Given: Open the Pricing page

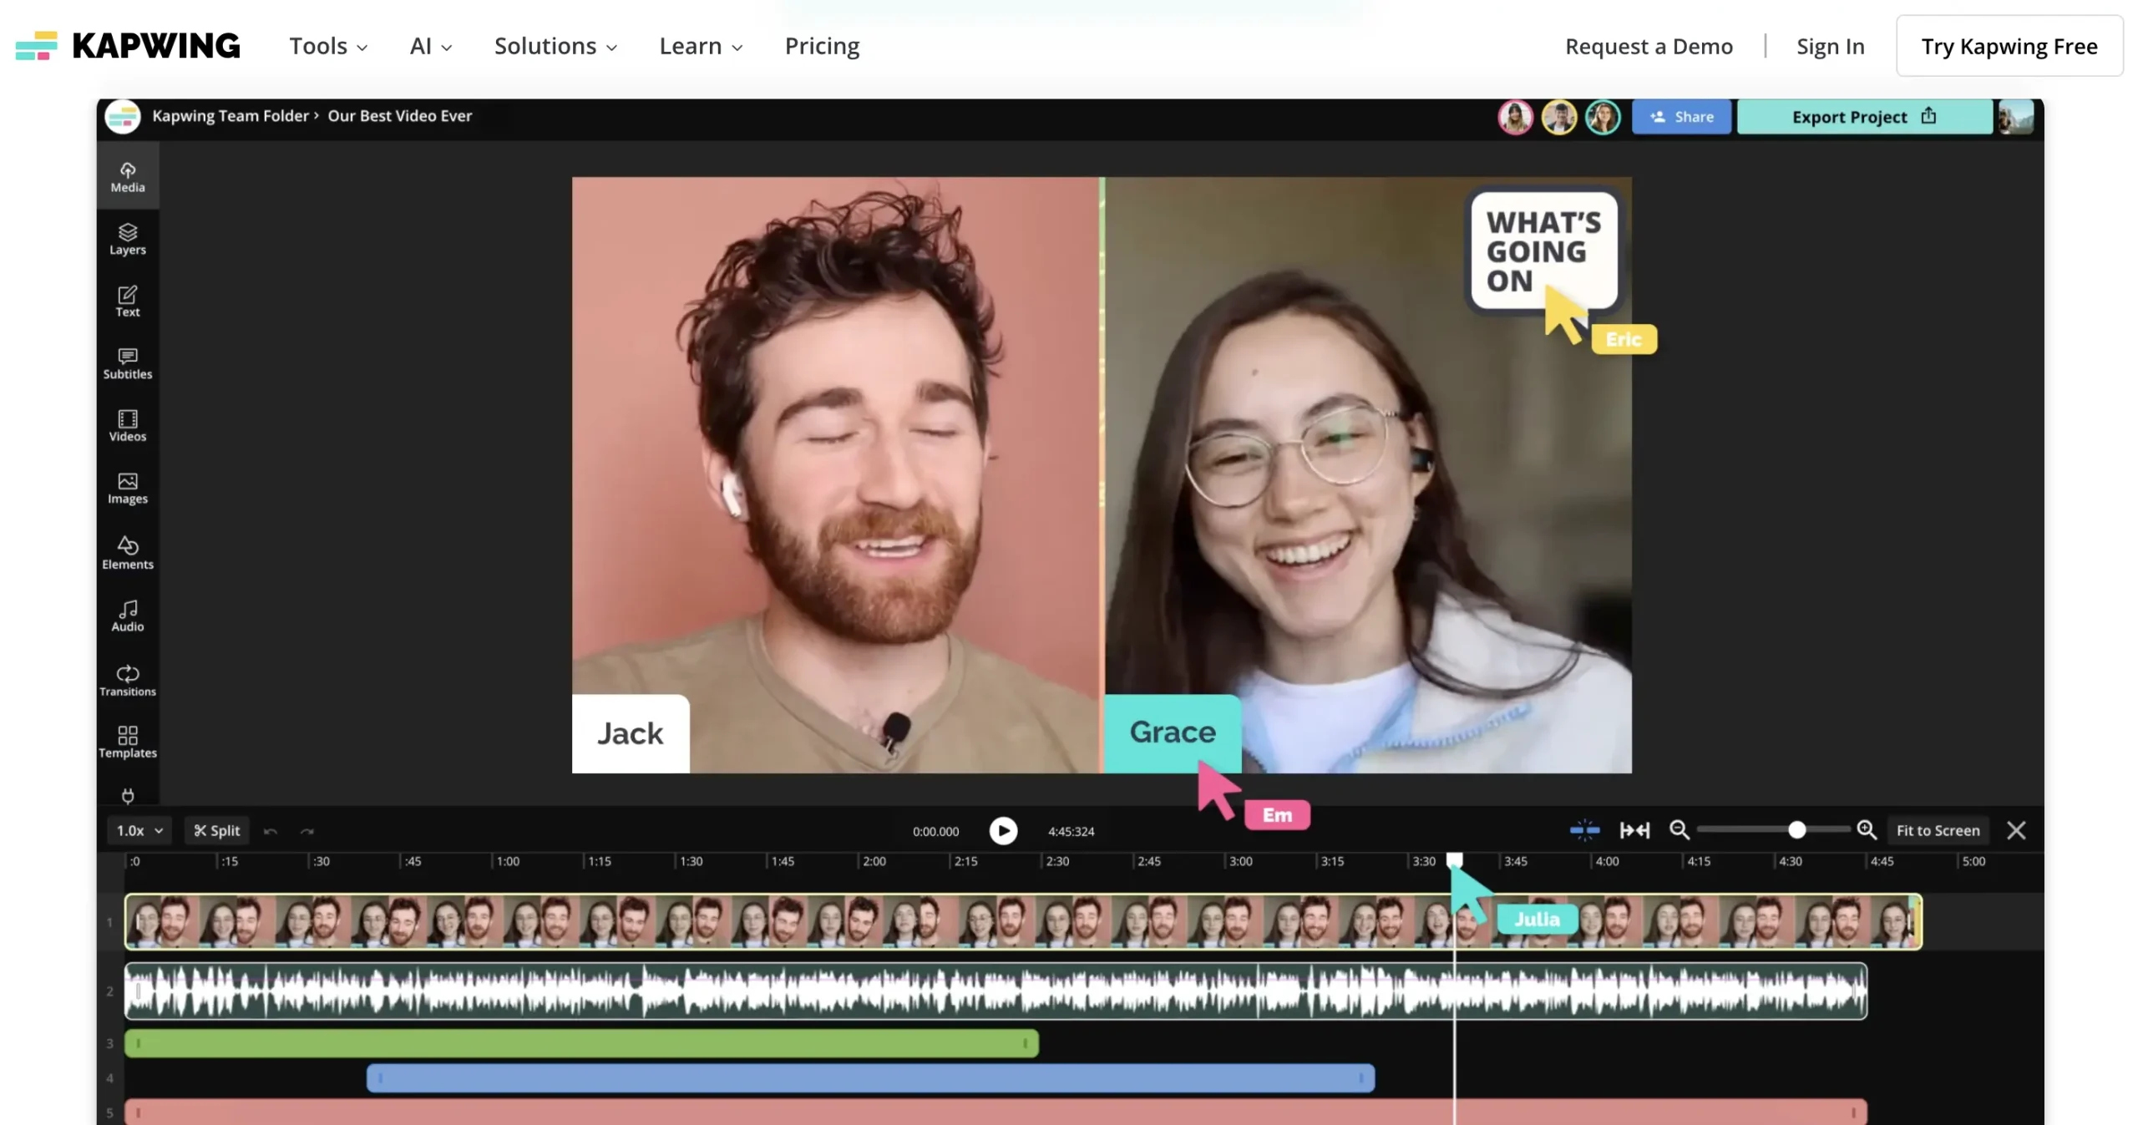Looking at the screenshot, I should (x=822, y=46).
